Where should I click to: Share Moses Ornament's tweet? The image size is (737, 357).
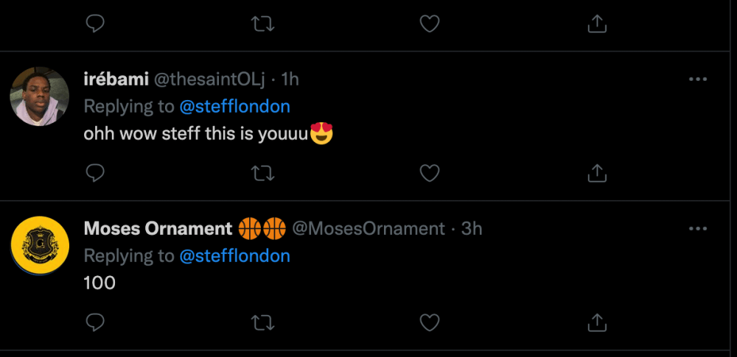[x=597, y=322]
